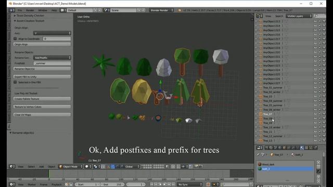Click the outliner editor type icon
Viewport: 333px width, 187px height.
pyautogui.click(x=259, y=16)
